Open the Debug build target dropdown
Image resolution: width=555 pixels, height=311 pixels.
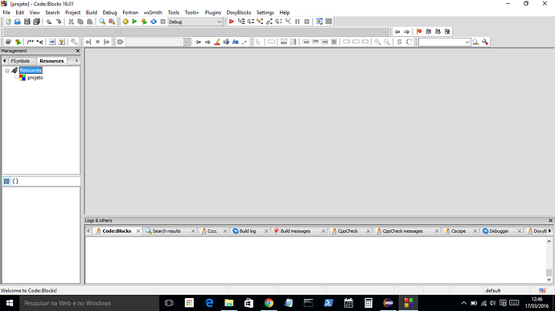219,22
